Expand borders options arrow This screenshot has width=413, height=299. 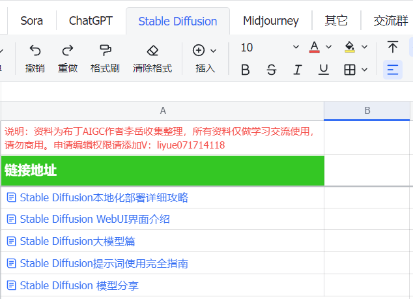pos(364,70)
